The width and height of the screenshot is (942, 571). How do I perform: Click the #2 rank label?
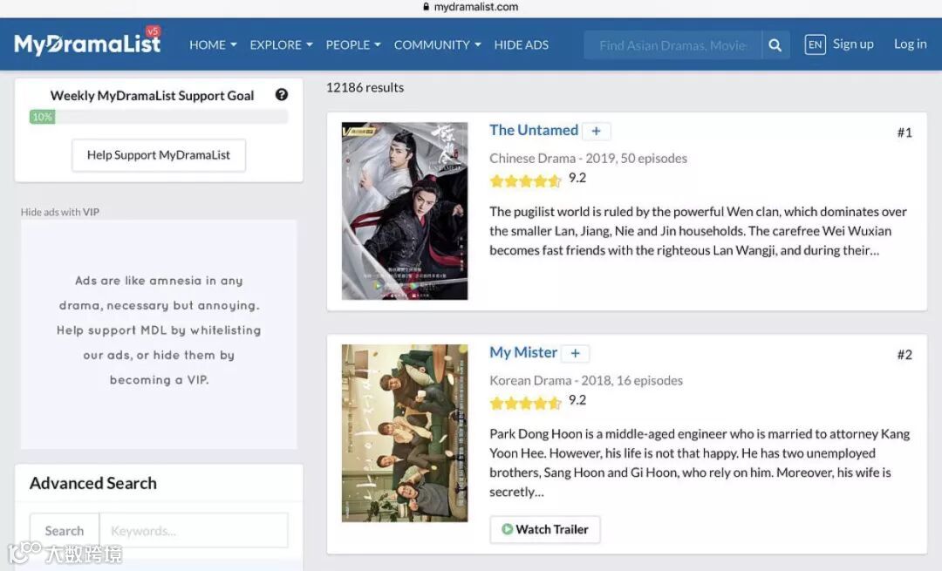[904, 355]
